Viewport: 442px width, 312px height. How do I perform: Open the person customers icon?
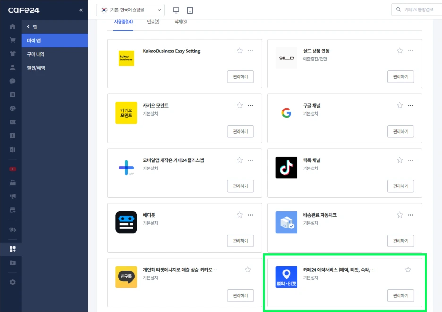[12, 67]
